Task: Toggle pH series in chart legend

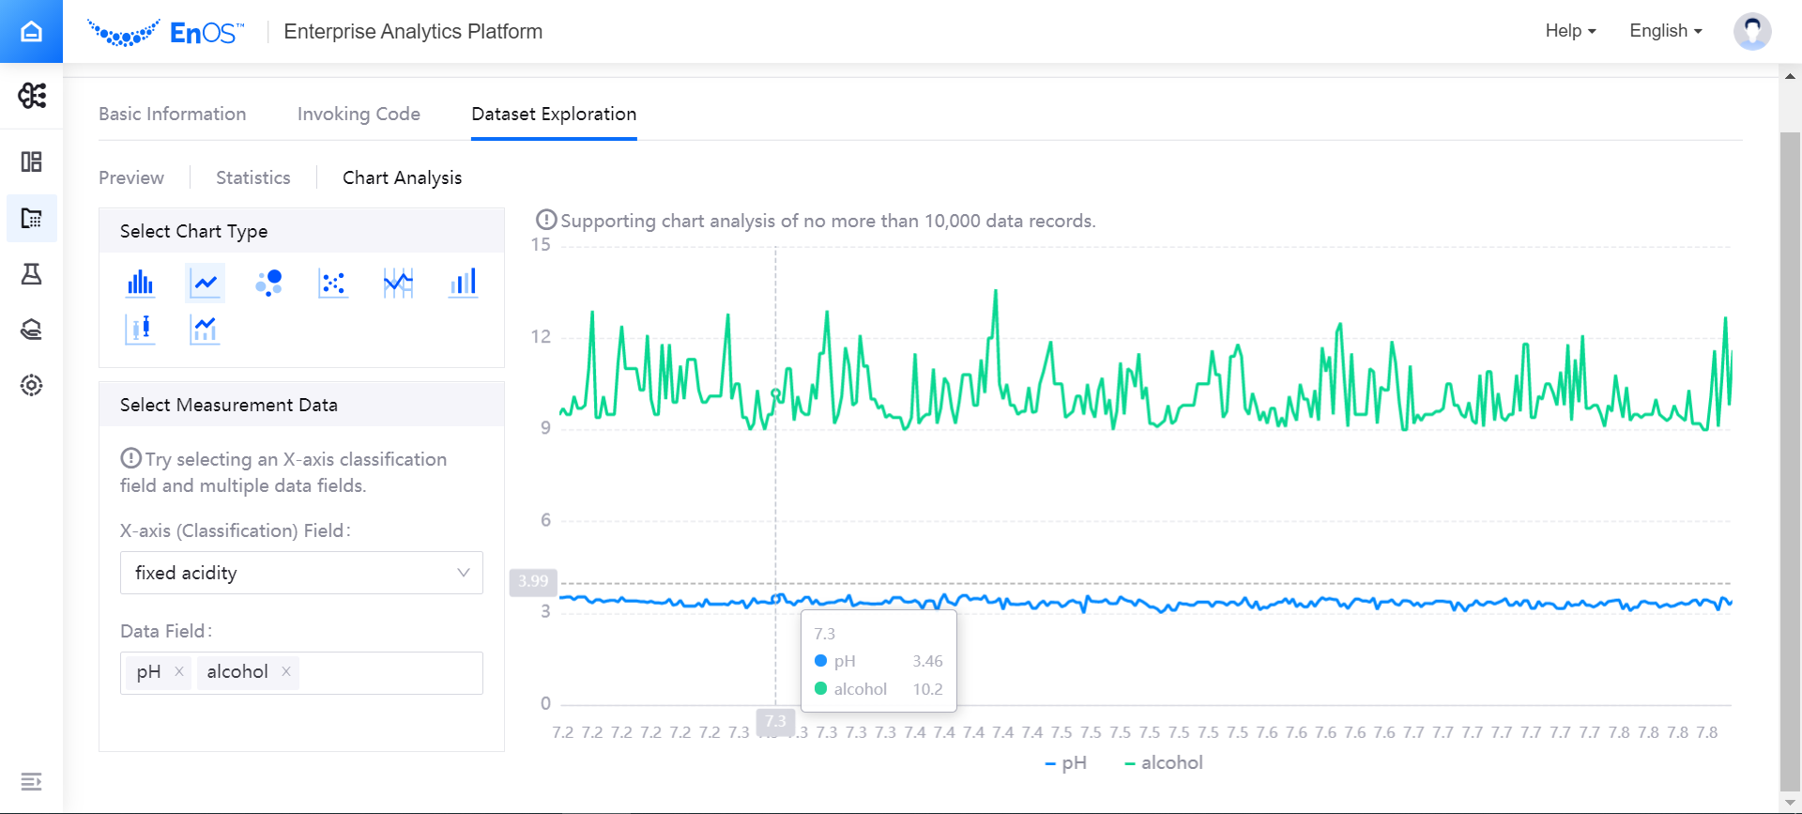Action: pyautogui.click(x=1066, y=763)
